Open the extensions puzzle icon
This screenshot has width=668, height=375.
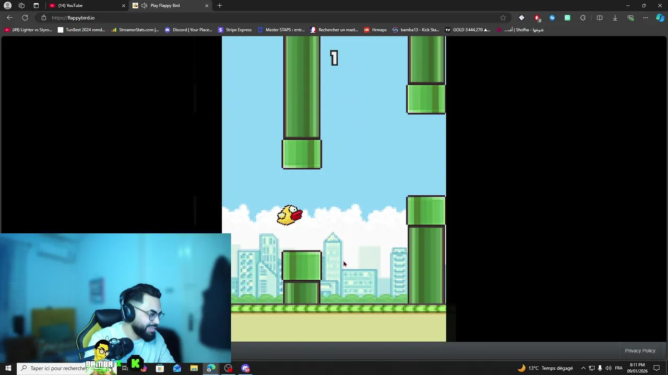pos(583,18)
